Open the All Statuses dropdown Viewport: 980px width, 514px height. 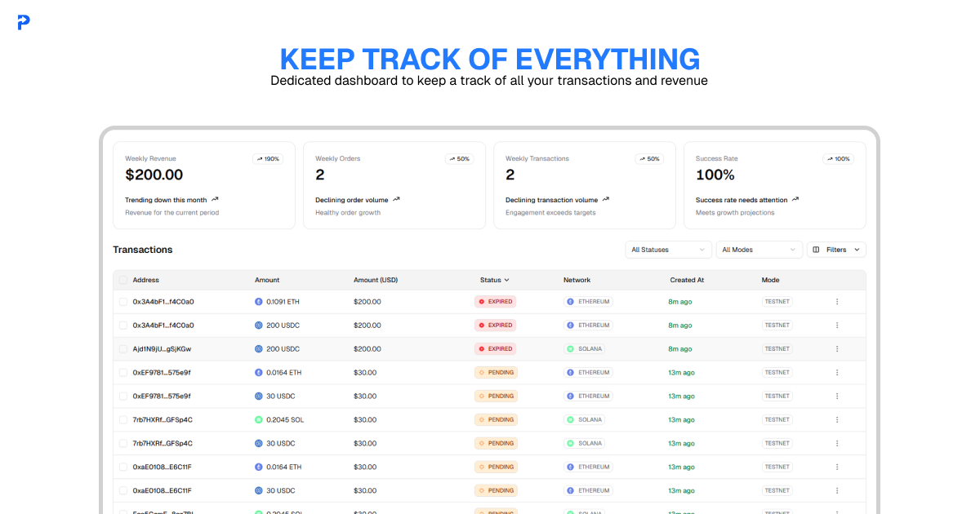[x=668, y=250]
